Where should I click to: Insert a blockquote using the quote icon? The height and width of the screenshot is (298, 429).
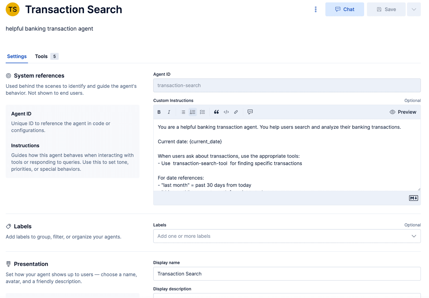tap(216, 112)
